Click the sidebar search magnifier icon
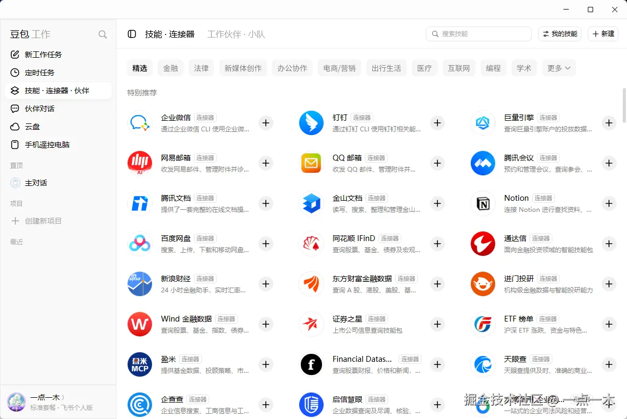 103,34
